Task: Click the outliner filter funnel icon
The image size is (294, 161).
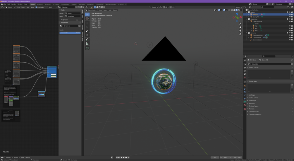Action: click(288, 7)
